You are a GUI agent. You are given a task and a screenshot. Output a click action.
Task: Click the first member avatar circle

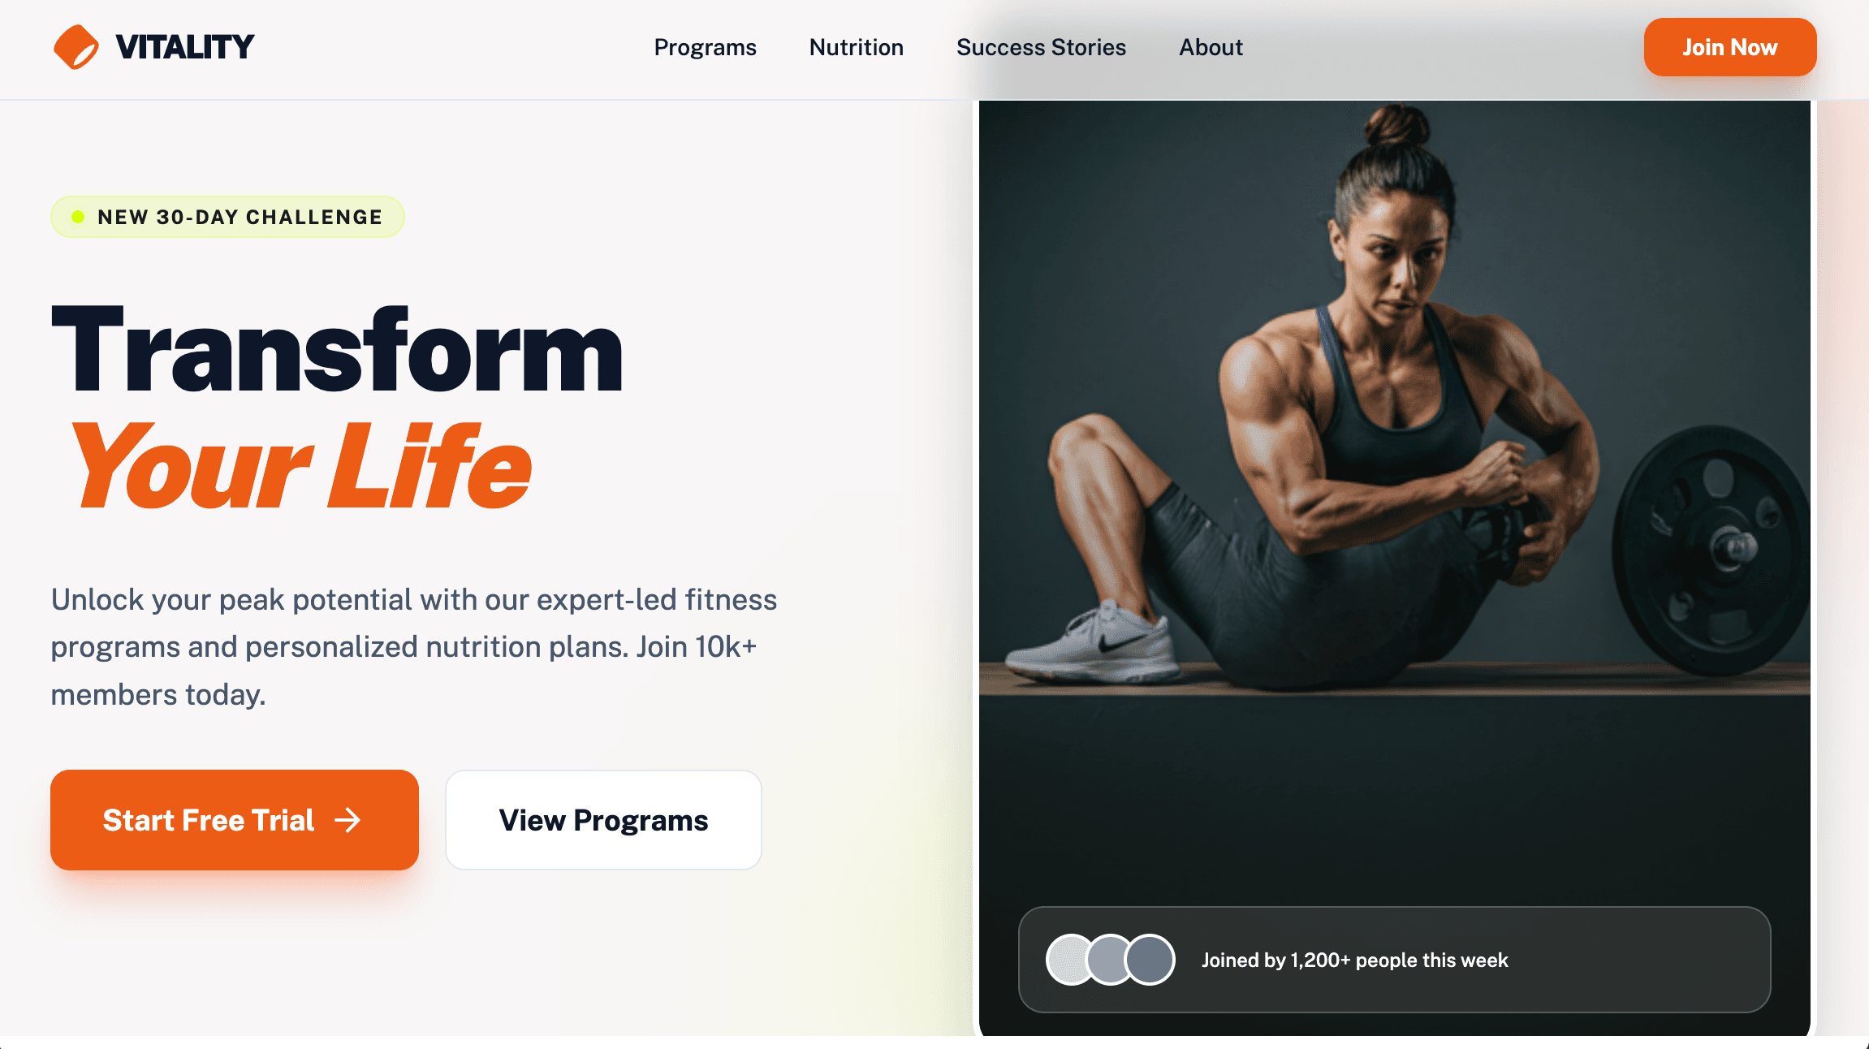click(1070, 960)
